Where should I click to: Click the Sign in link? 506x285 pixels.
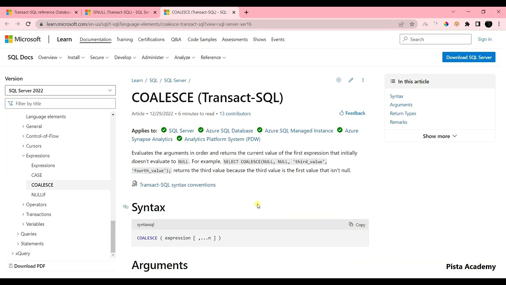click(x=485, y=39)
